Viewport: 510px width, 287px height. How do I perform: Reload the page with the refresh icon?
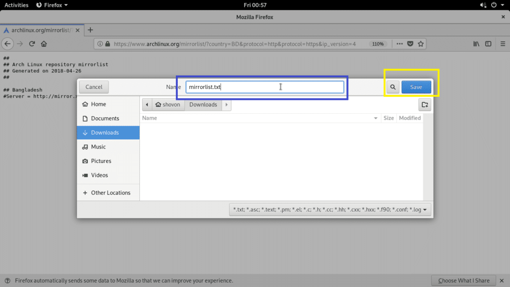32,44
